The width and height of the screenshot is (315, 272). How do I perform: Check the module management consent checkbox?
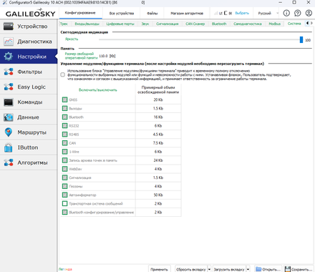[63, 74]
